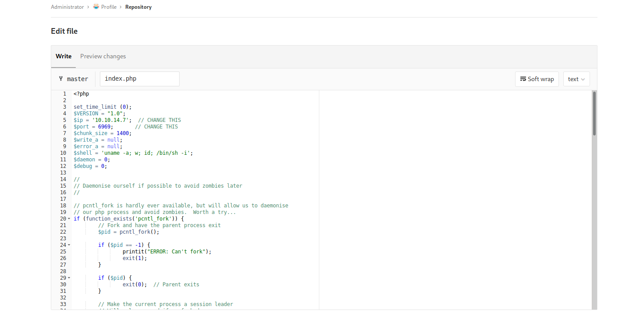Toggle the Soft wrap button
Viewport: 643px width, 317px height.
click(x=537, y=79)
